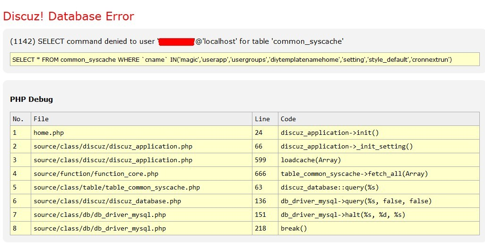Click line number 63 cell
Screen dimensions: 485x248
pyautogui.click(x=265, y=187)
